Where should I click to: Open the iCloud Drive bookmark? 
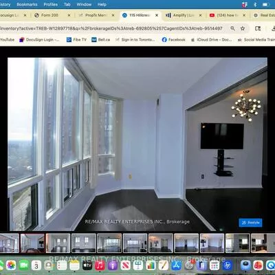tap(212, 40)
